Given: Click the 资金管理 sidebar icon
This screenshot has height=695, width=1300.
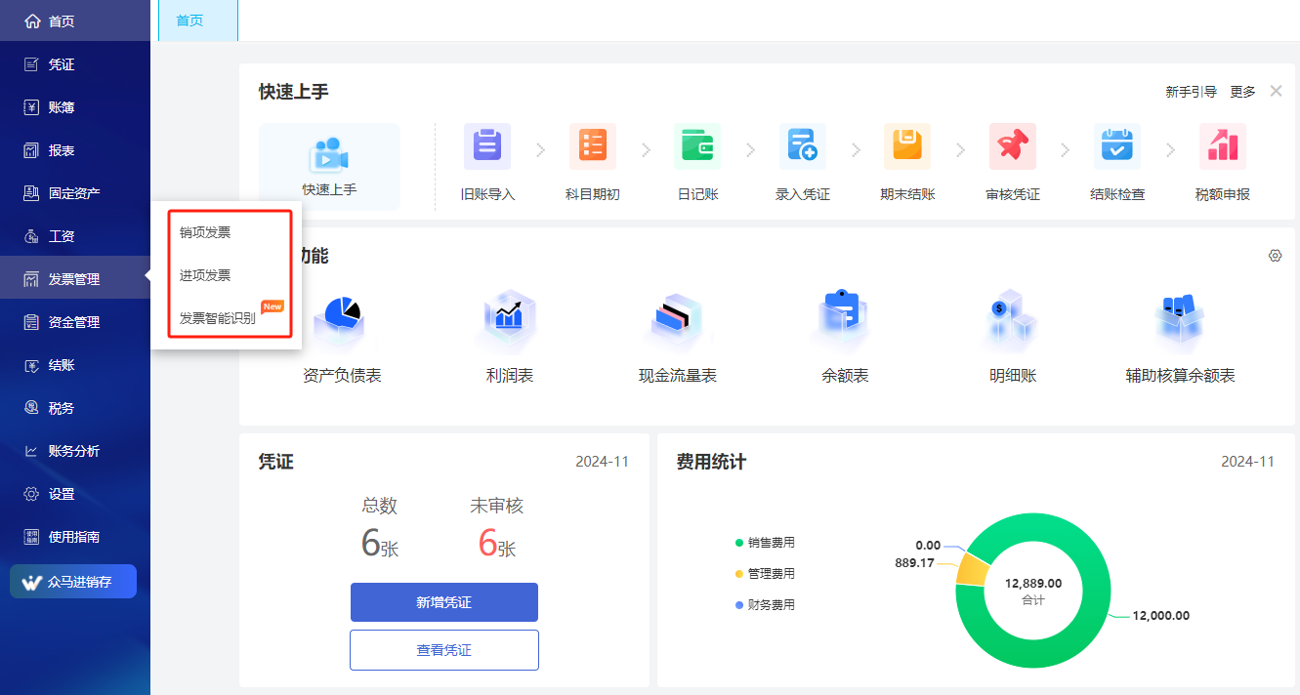Looking at the screenshot, I should coord(31,322).
